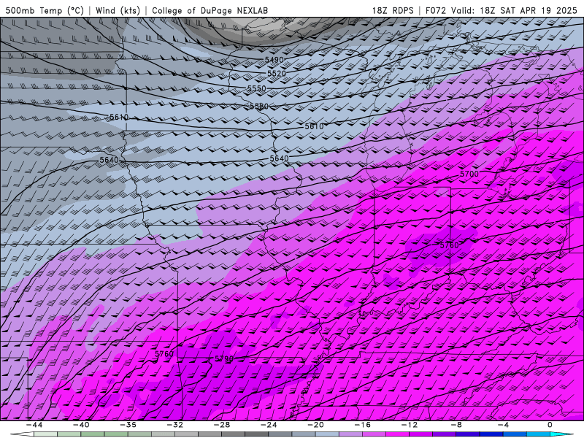Viewport: 584px width, 438px height.
Task: Click the "18Z RDPS" model run label
Action: tap(393, 10)
